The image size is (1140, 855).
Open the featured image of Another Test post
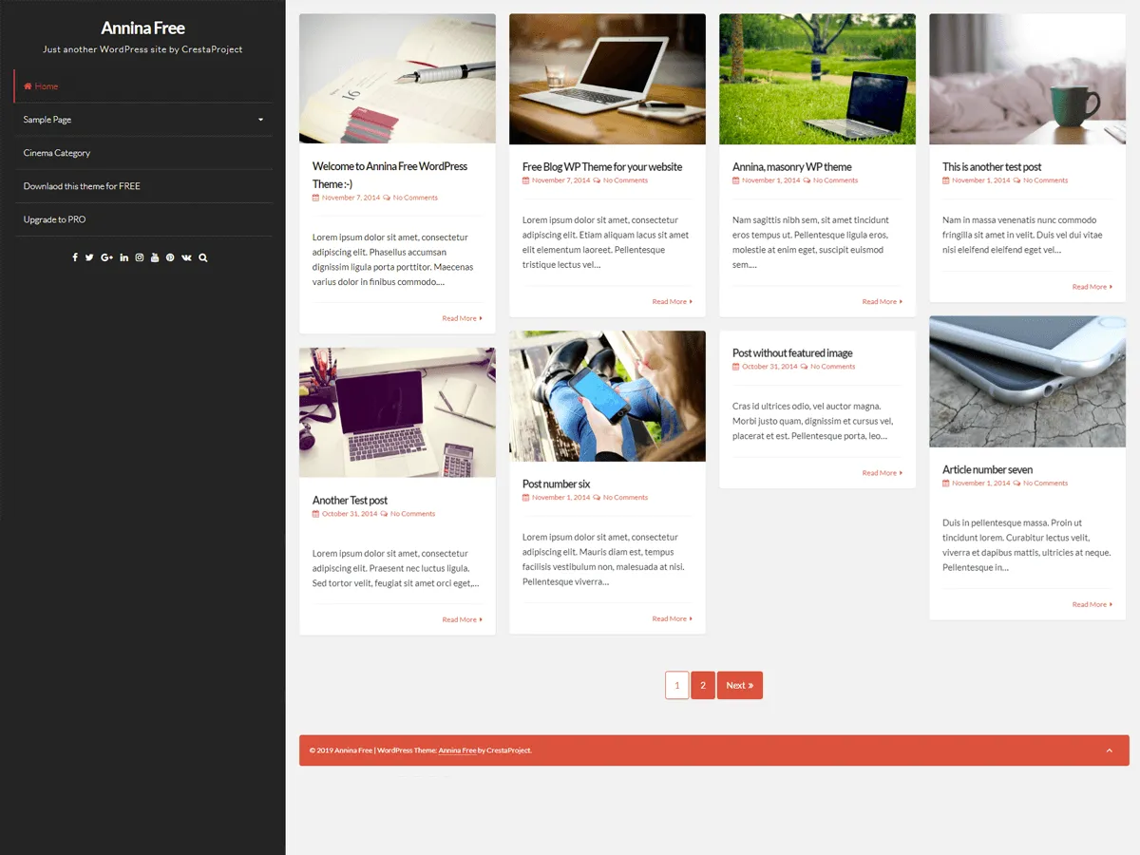pos(397,411)
